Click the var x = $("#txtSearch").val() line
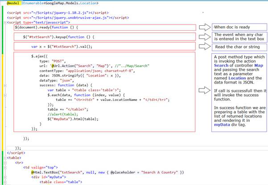Viewport: 268px width, 185px height. tap(62, 47)
